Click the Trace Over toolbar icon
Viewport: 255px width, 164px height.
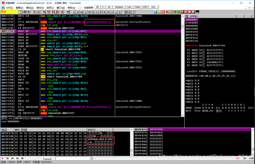pyautogui.click(x=57, y=12)
